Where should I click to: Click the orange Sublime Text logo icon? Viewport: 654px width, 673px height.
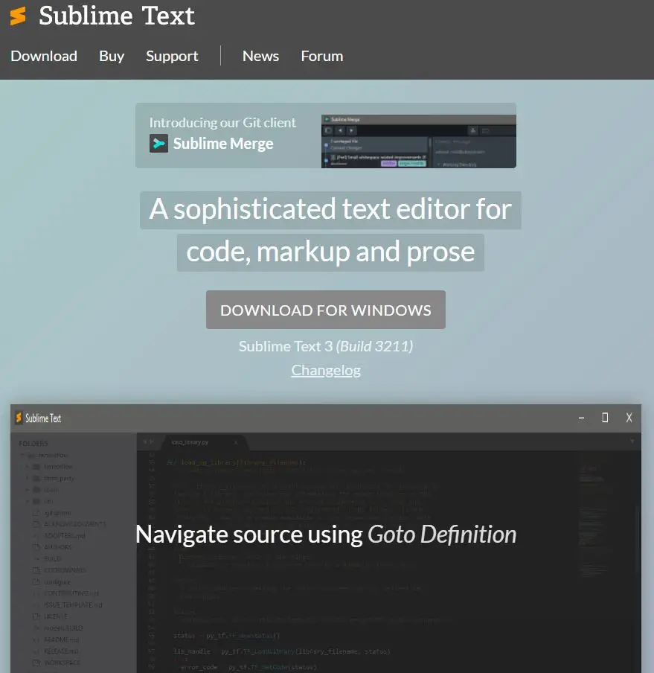(x=18, y=16)
